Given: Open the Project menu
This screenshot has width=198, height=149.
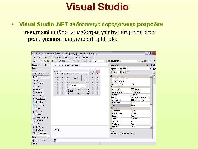Looking at the screenshot, I should point(51,57).
